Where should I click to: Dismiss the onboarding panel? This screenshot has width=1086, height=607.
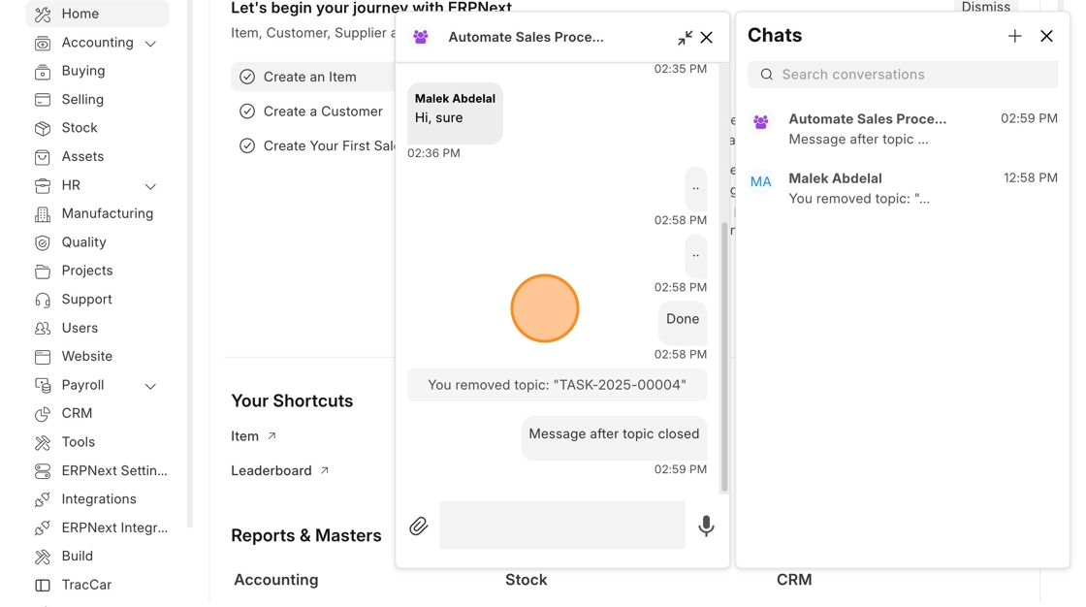(985, 7)
